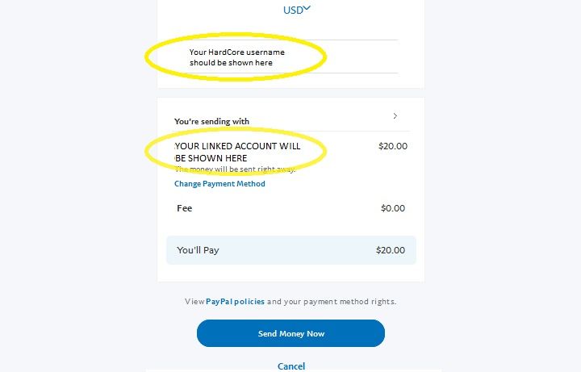
Task: Open the PayPal policies link
Action: (235, 302)
